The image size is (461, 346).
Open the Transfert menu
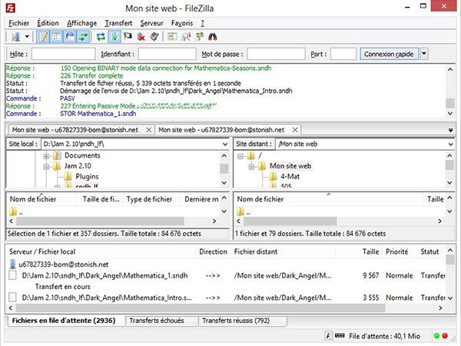coord(118,23)
